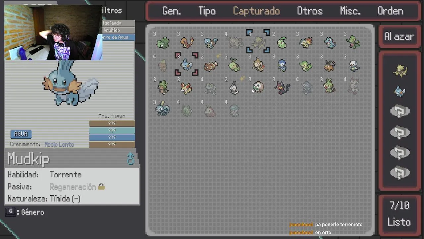Pick Snivy from the starter grid
The height and width of the screenshot is (239, 424).
[306, 65]
